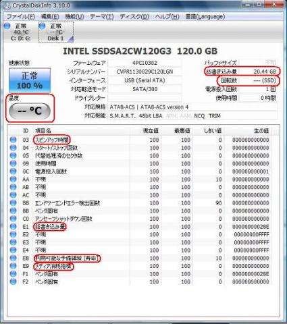The width and height of the screenshot is (287, 324).
Task: Open the 言語(Language) menu
Action: (x=205, y=17)
